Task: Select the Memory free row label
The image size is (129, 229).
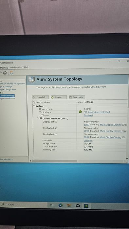Action: point(49,150)
